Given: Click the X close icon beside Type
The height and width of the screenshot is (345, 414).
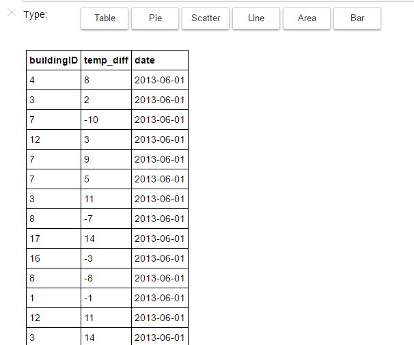Looking at the screenshot, I should point(11,12).
